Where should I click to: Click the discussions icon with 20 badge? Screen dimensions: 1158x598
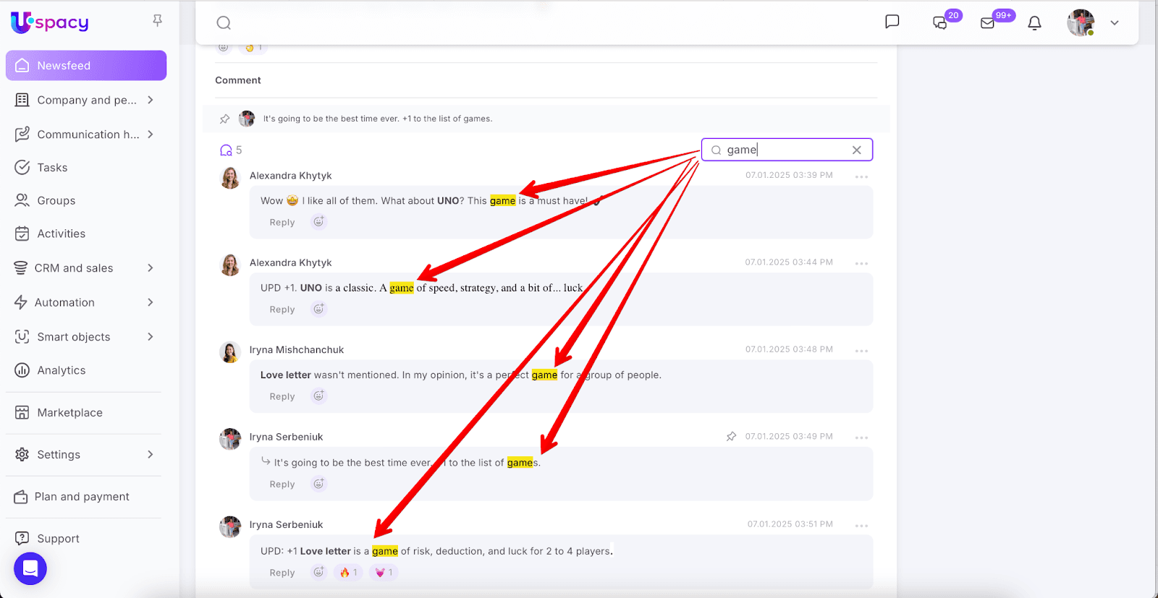click(x=940, y=23)
